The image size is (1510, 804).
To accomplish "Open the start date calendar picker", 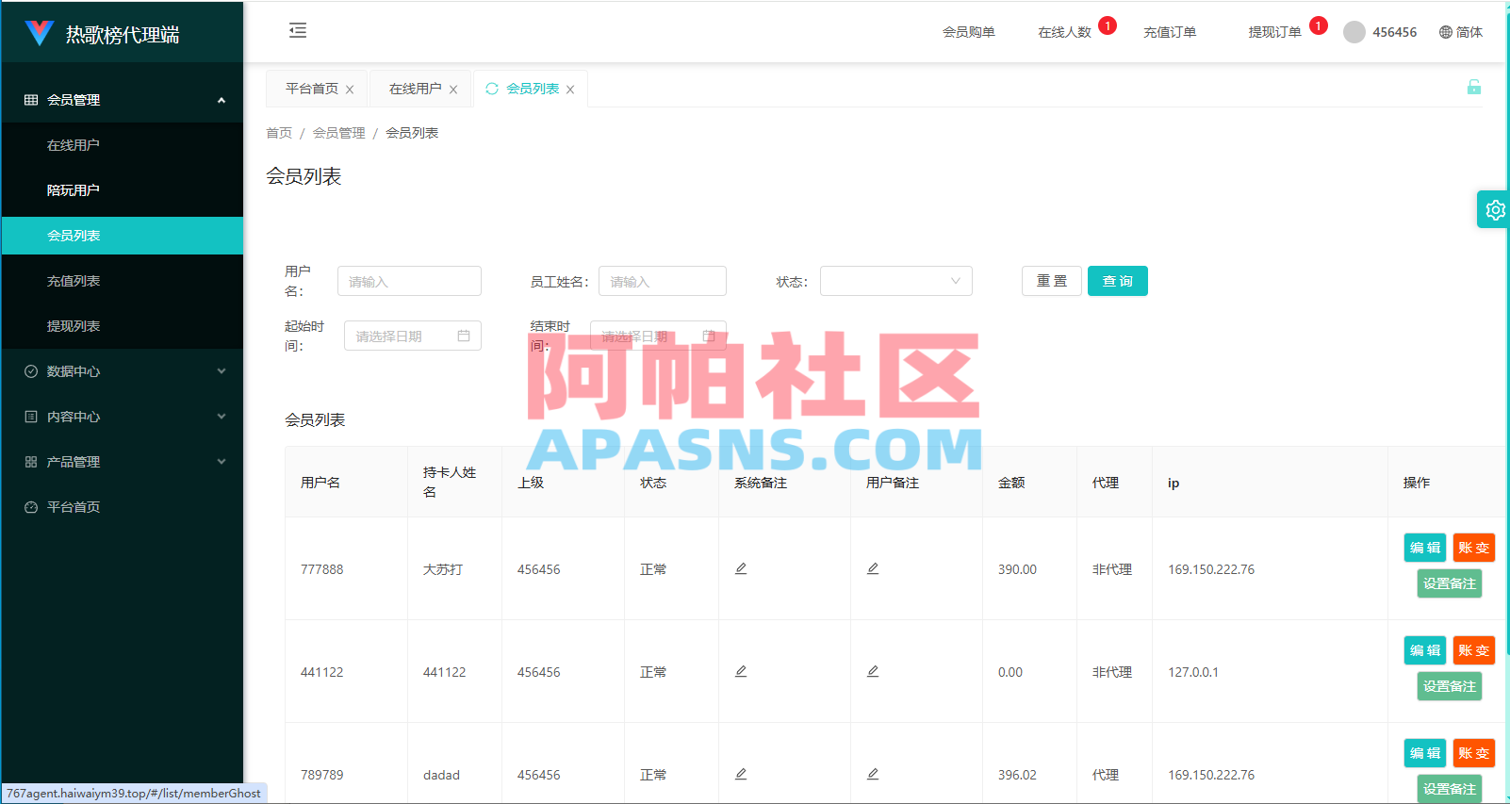I will coord(412,336).
